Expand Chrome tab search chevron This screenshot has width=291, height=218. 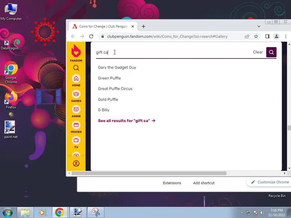tap(259, 26)
